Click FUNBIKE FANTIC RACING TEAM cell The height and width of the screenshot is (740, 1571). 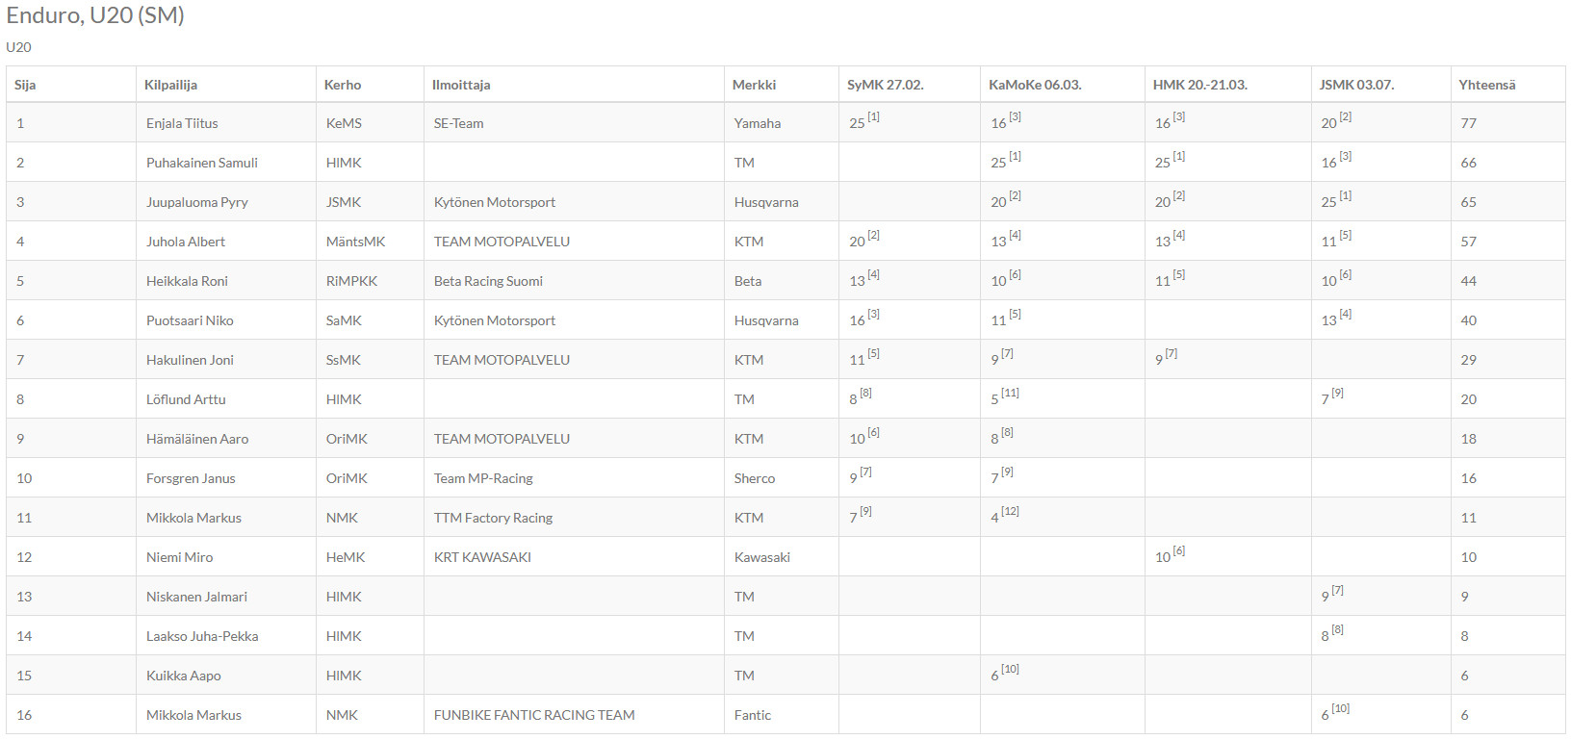tap(534, 715)
